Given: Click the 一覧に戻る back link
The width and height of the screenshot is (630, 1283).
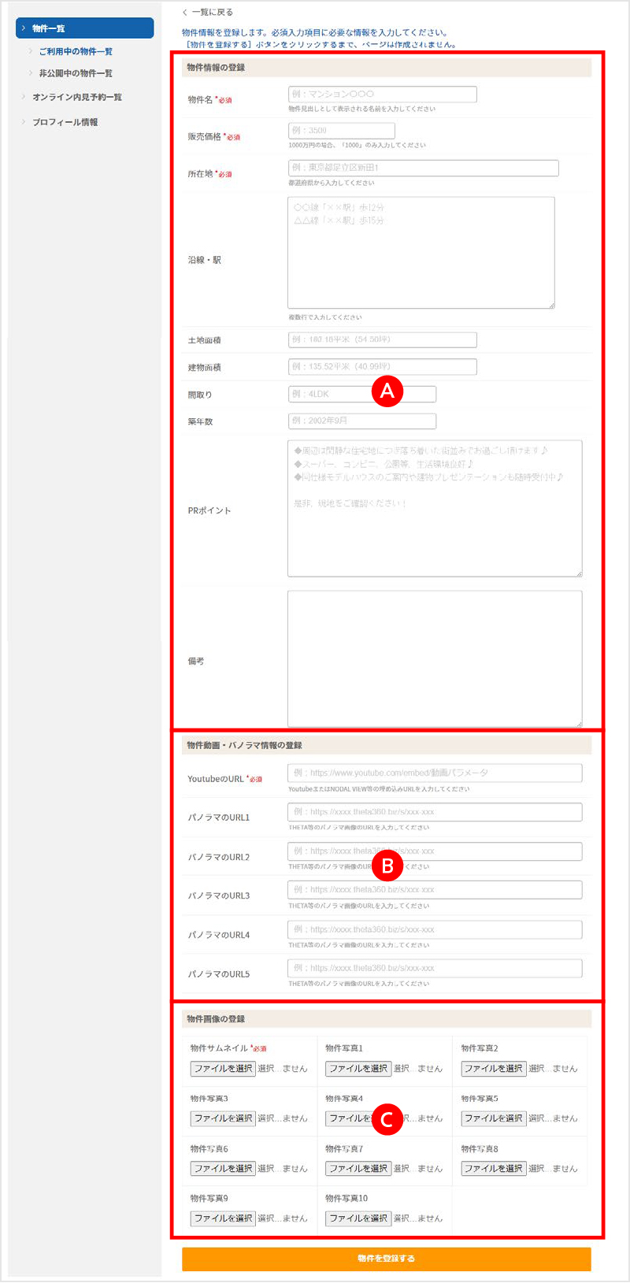Looking at the screenshot, I should pos(208,13).
